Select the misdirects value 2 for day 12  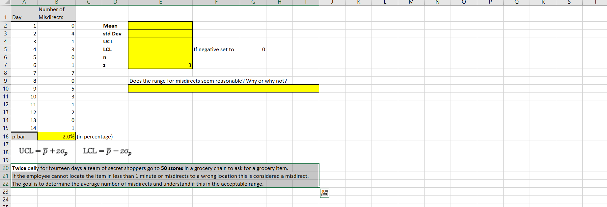pos(56,112)
